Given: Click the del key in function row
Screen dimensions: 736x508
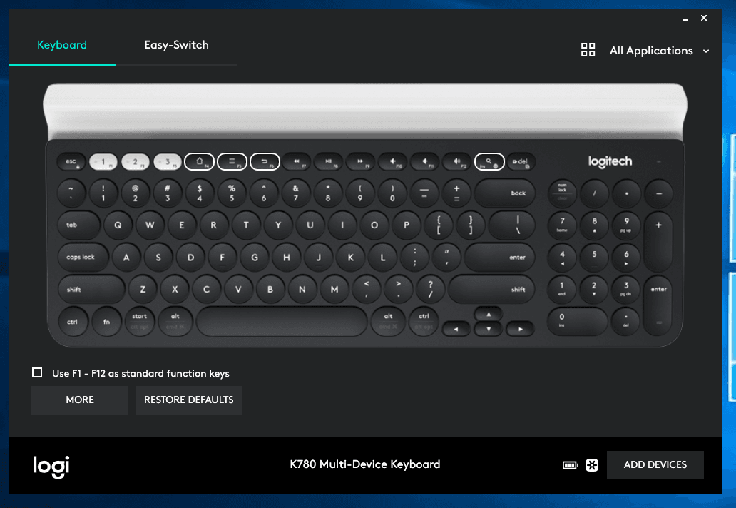Looking at the screenshot, I should (x=521, y=162).
